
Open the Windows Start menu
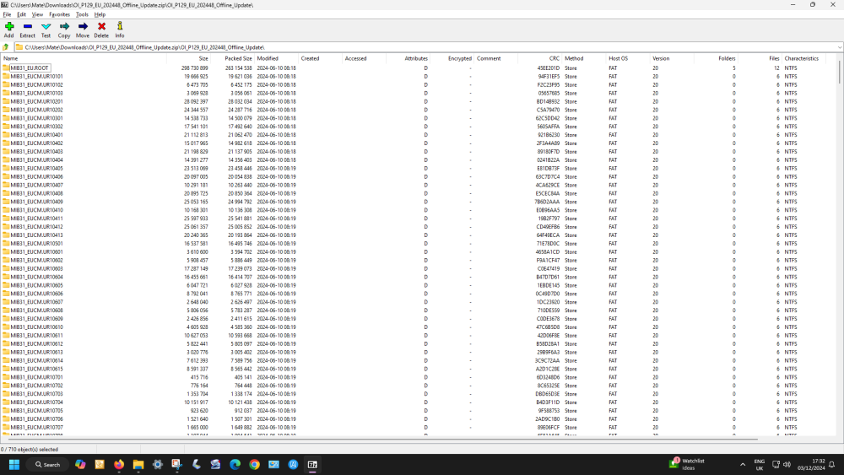pos(14,464)
